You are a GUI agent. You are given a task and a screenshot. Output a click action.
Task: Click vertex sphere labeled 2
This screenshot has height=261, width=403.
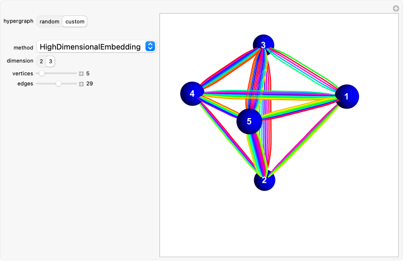[264, 179]
